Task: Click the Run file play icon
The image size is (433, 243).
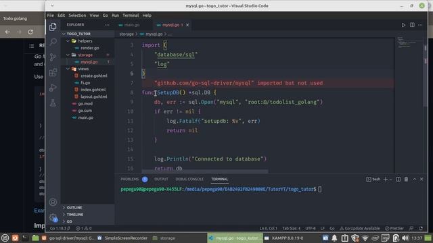Action: coord(403,25)
